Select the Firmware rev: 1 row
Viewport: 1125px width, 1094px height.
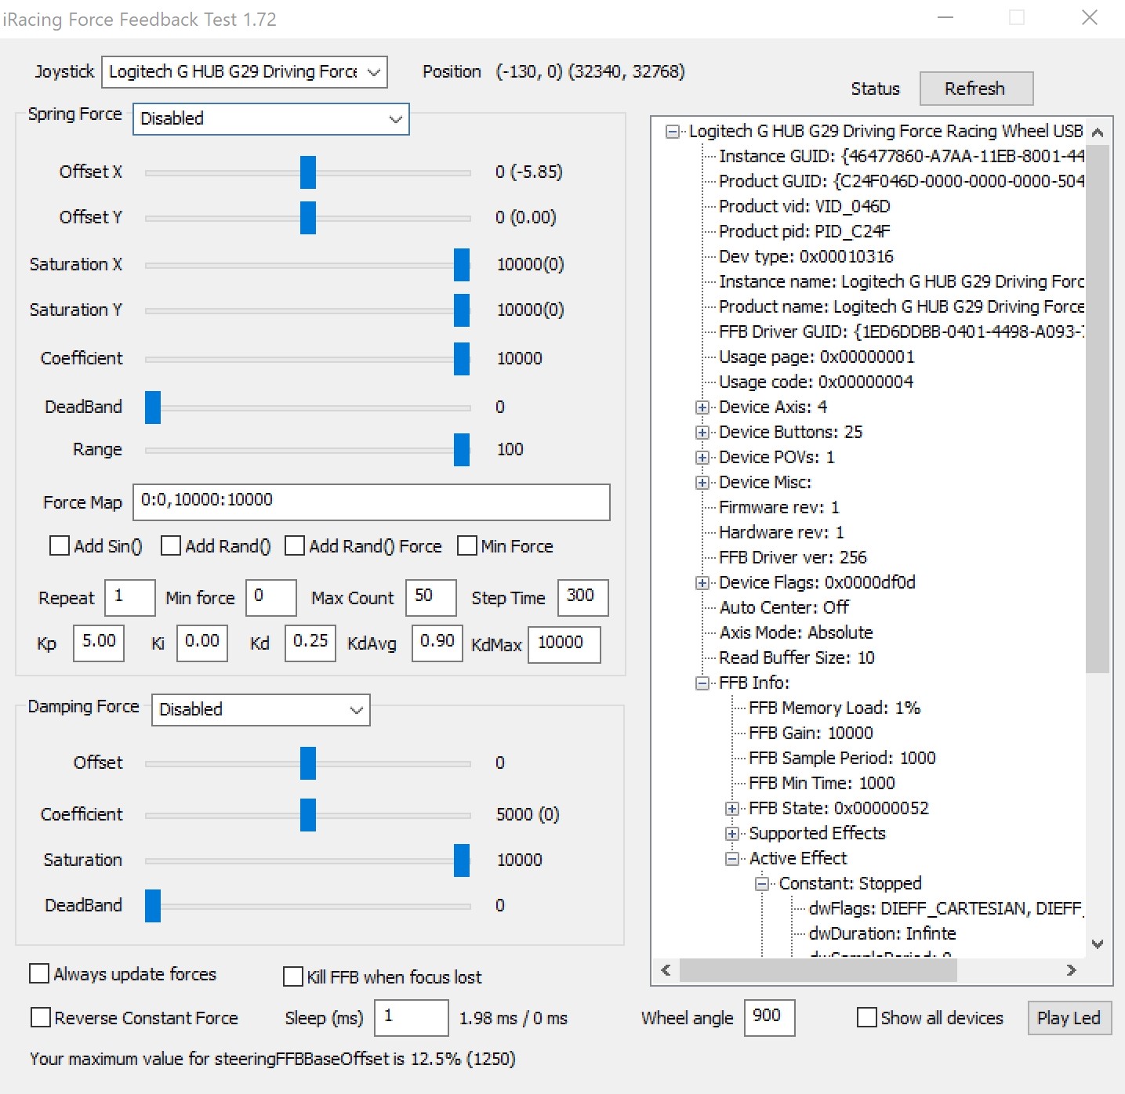pyautogui.click(x=778, y=508)
